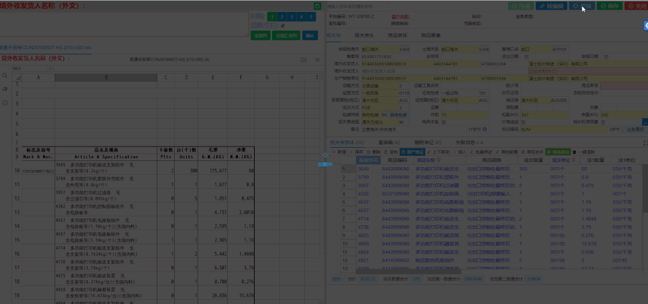648x304 pixels.
Task: Open the 业务事项 dropdown button
Action: (x=635, y=129)
